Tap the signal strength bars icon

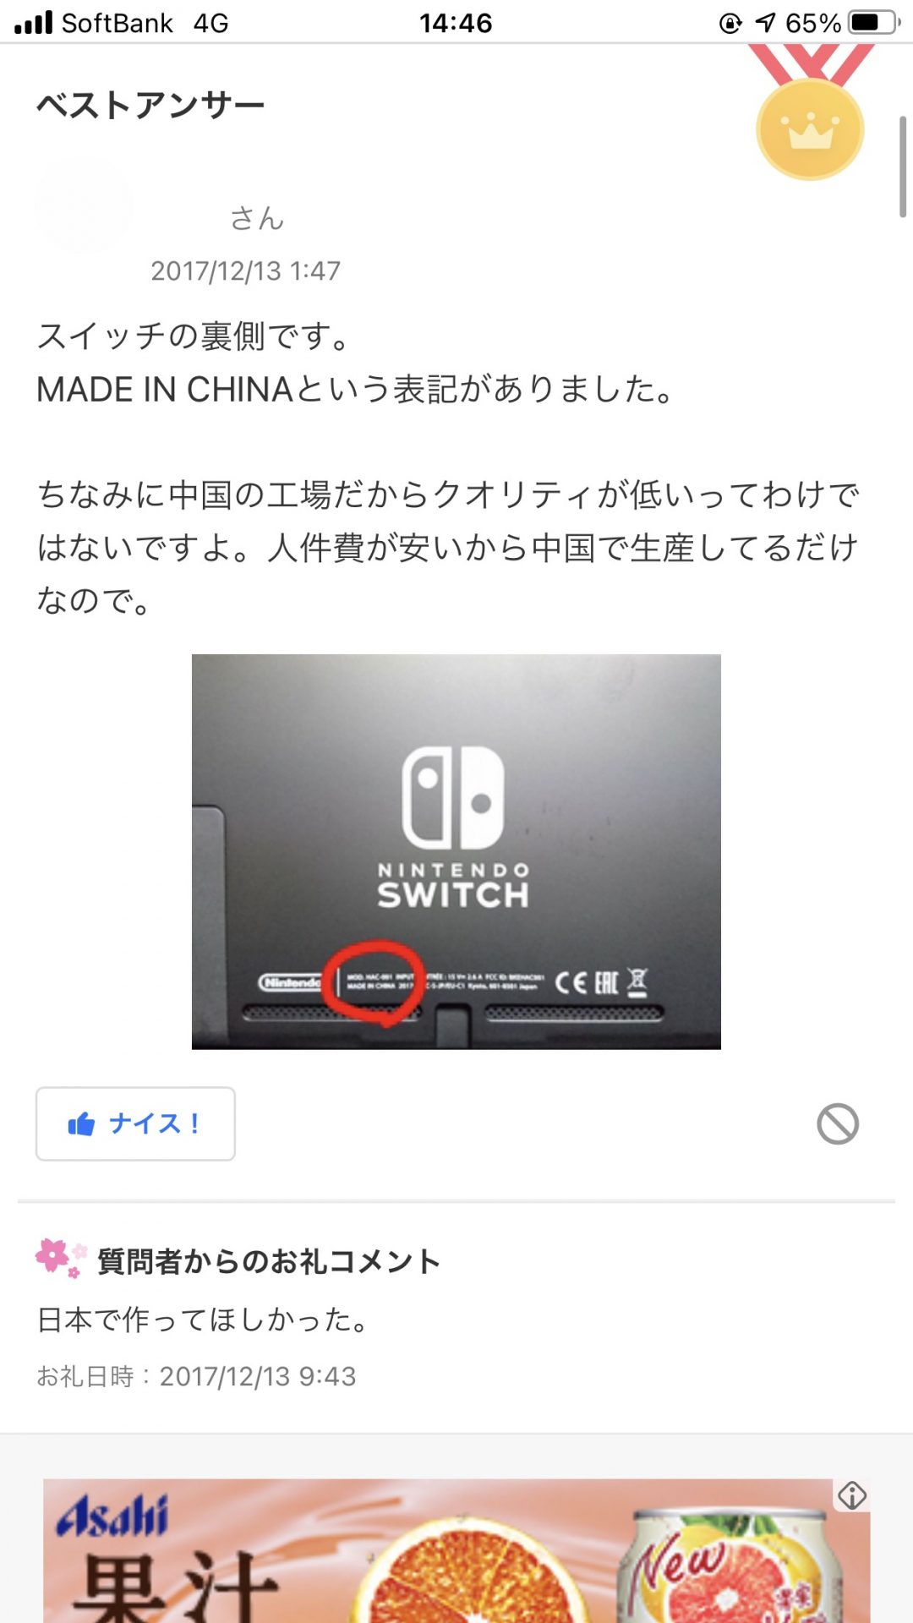click(x=34, y=22)
